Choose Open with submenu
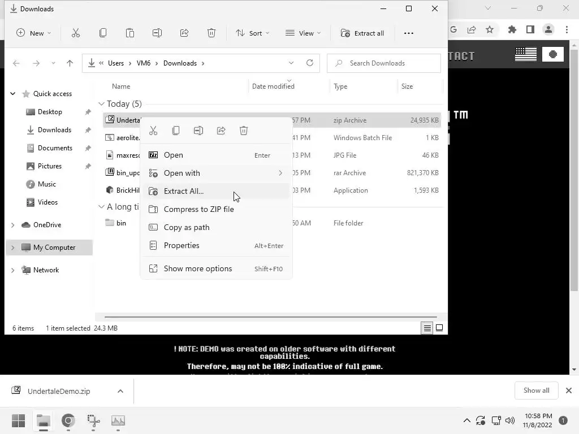Image resolution: width=579 pixels, height=434 pixels. click(217, 173)
